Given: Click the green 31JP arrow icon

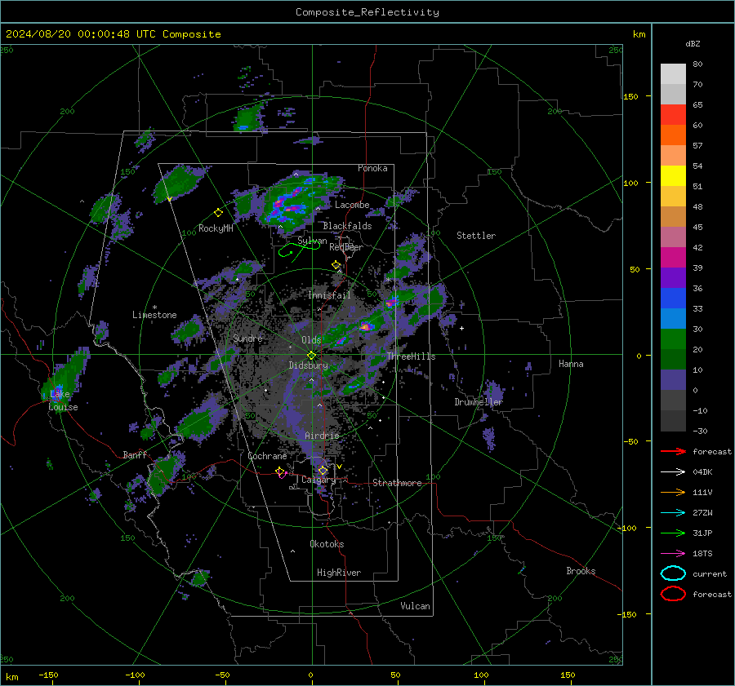Looking at the screenshot, I should click(x=673, y=533).
